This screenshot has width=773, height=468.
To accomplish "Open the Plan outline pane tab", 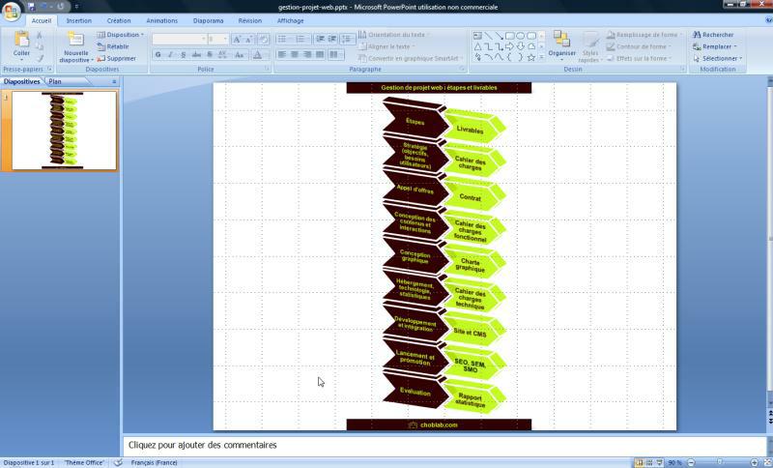I will pyautogui.click(x=55, y=81).
